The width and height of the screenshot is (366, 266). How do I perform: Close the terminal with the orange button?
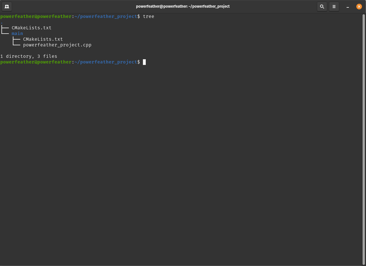pyautogui.click(x=359, y=6)
